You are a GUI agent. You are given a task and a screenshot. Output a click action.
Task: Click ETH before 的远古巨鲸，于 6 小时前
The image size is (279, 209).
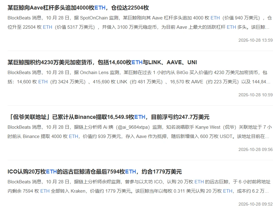[x=199, y=182]
